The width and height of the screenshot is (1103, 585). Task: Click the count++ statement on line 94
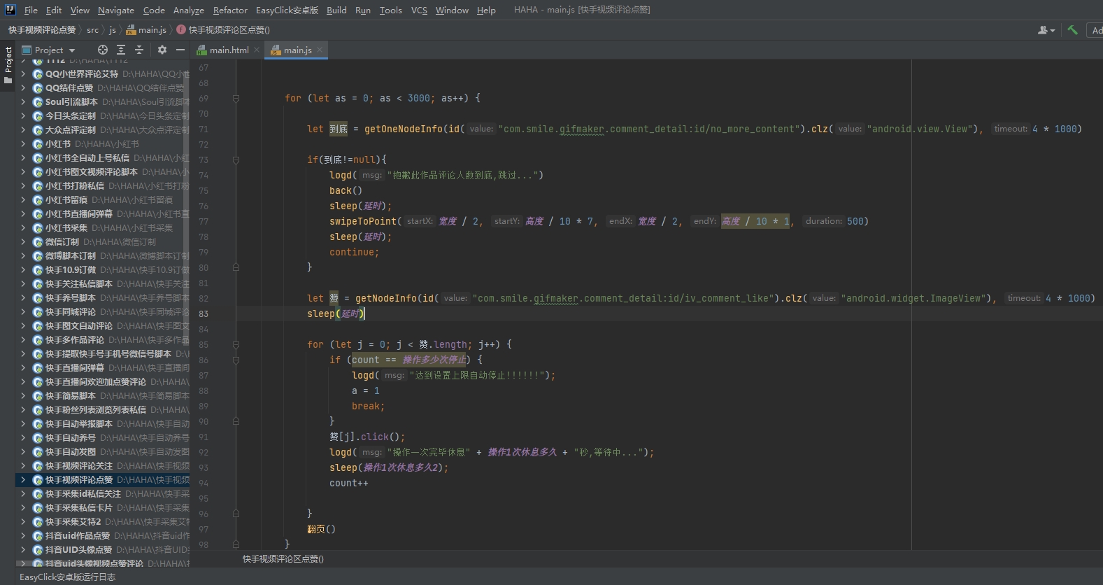349,483
